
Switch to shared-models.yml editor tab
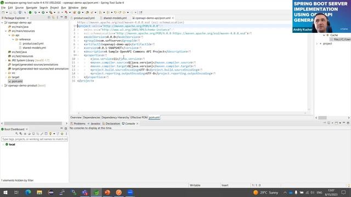click(115, 18)
